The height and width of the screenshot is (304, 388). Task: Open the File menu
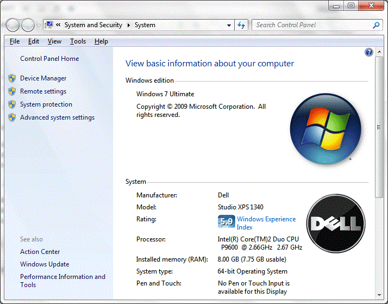tap(15, 41)
